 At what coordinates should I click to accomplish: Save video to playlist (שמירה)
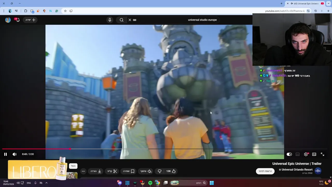click(x=129, y=171)
